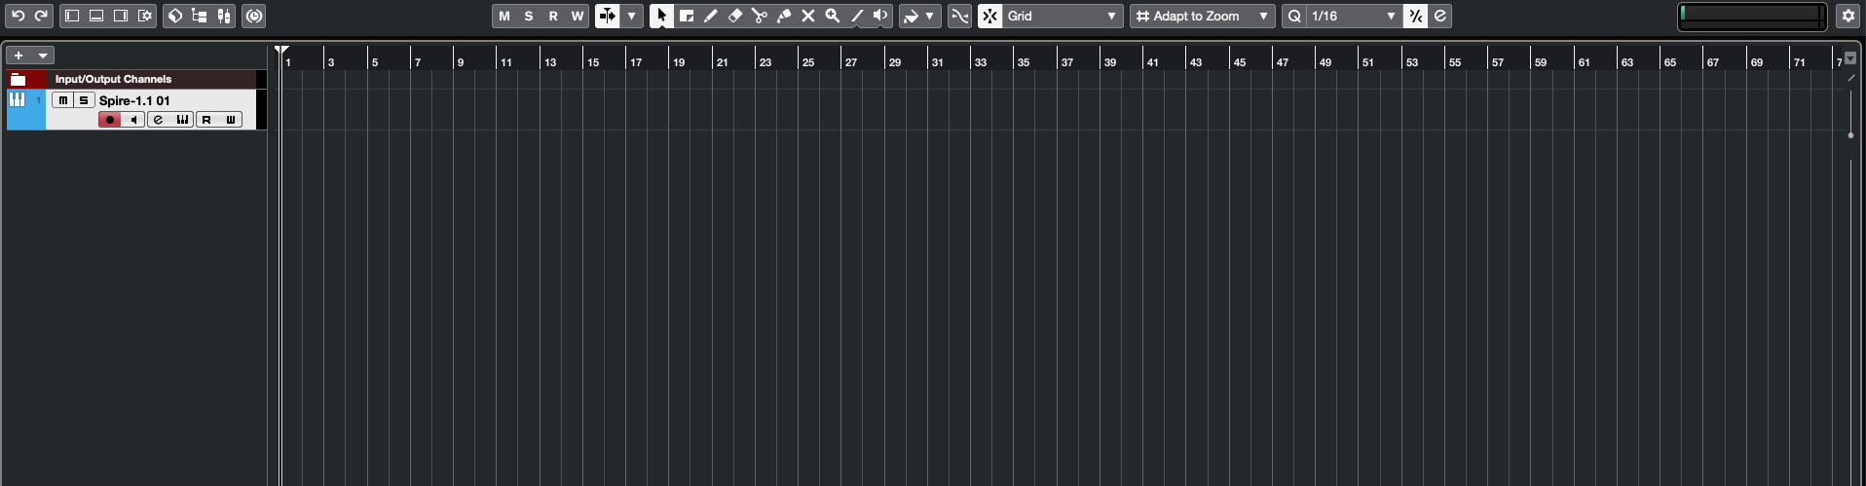
Task: Toggle the soft quantize button
Action: click(1416, 16)
